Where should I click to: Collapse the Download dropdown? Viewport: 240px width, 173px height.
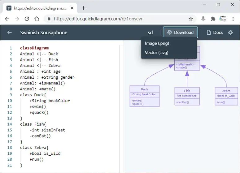pos(181,32)
